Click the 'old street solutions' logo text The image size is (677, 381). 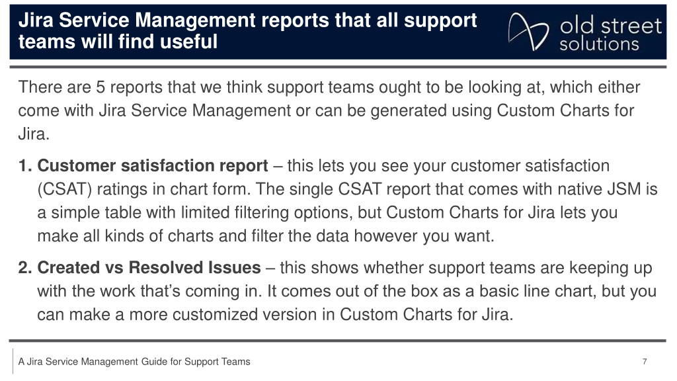pos(610,34)
